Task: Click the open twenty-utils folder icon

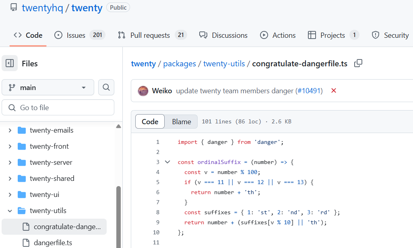Action: pos(22,211)
